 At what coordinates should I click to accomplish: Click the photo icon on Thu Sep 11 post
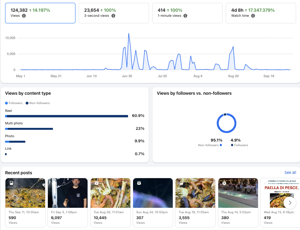(x=12, y=183)
